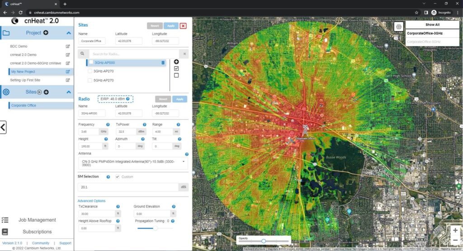463x251 pixels.
Task: Clear the radio search field
Action: coord(184,54)
